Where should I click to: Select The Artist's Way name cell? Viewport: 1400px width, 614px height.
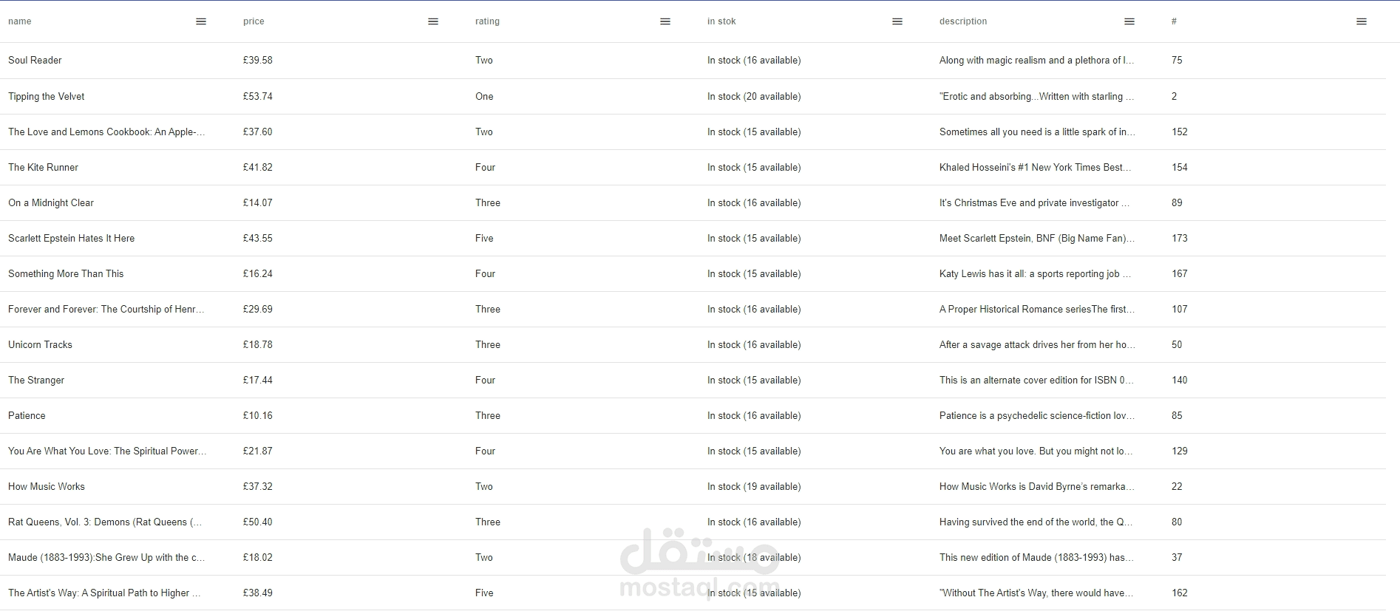tap(104, 593)
